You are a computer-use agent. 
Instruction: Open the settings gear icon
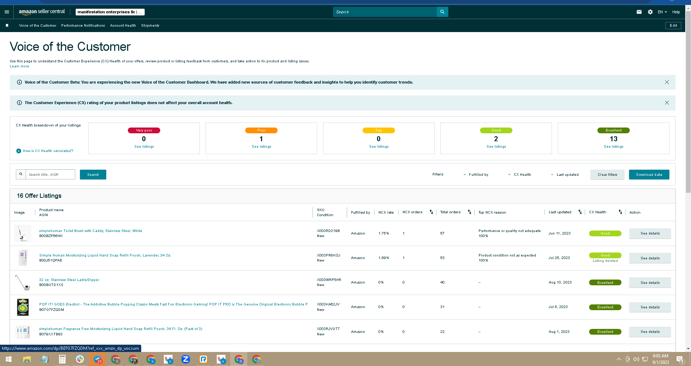[650, 12]
